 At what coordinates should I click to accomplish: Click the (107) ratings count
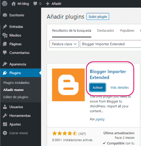[82, 134]
